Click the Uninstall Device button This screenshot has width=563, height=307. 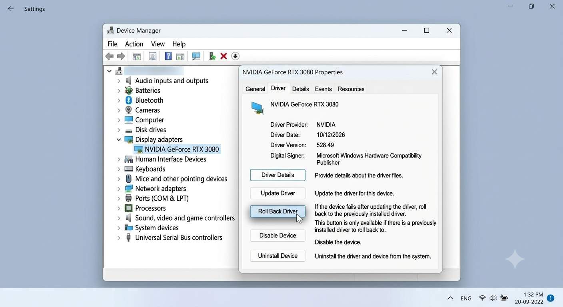278,256
